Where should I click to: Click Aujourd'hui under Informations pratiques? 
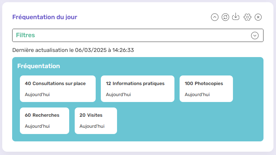coord(118,95)
